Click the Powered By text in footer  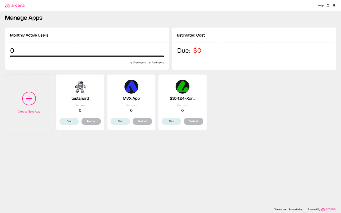[x=314, y=209]
